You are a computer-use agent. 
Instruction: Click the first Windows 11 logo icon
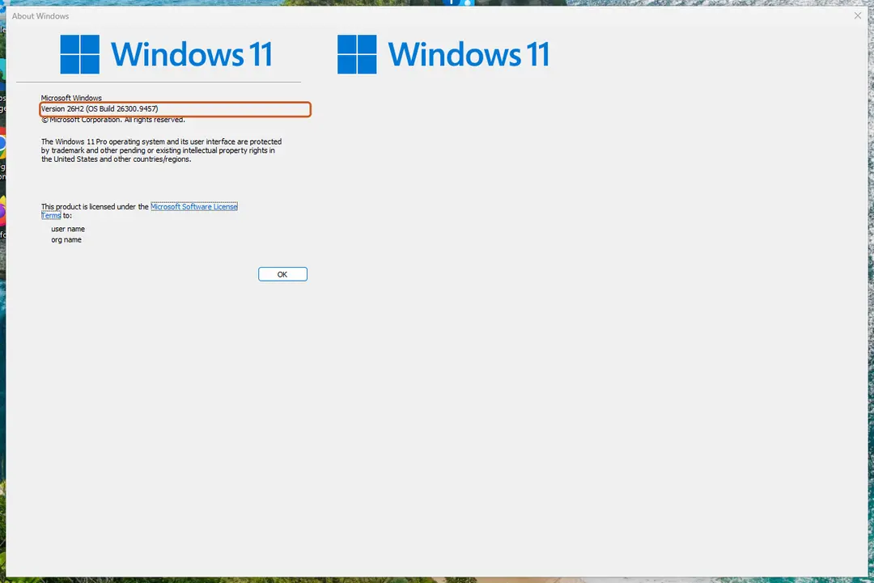coord(79,54)
